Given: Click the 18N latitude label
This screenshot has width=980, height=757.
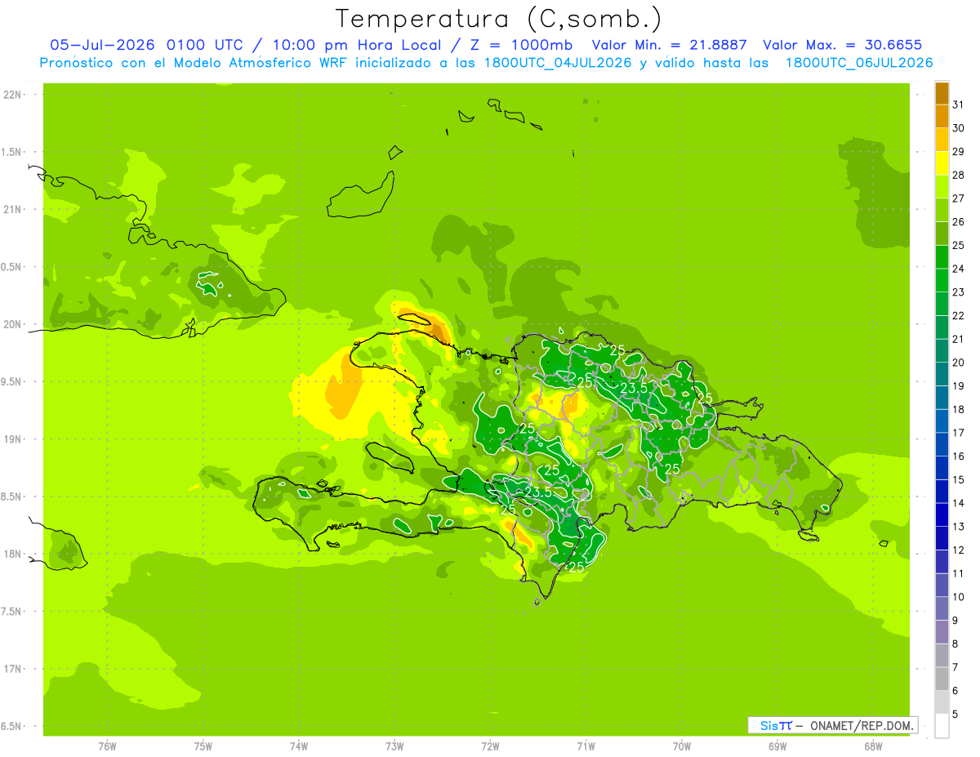Looking at the screenshot, I should 14,554.
